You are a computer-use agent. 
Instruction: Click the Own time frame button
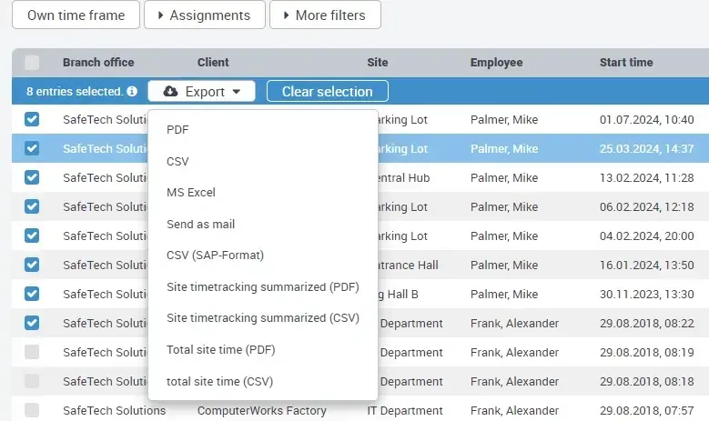click(76, 15)
